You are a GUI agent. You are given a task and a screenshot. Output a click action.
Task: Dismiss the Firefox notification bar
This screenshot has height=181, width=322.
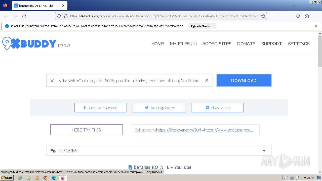pos(316,26)
